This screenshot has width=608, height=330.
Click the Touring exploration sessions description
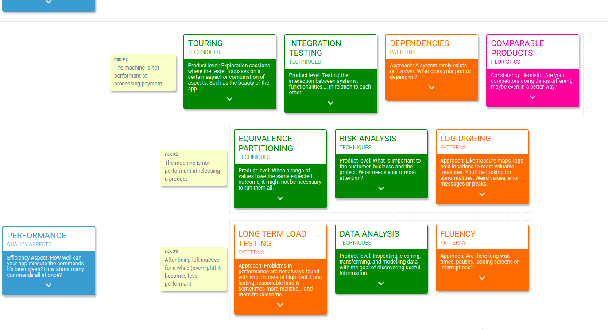(x=229, y=77)
